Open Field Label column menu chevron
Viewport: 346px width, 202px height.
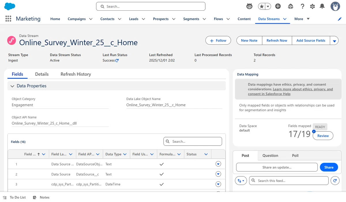click(x=71, y=154)
